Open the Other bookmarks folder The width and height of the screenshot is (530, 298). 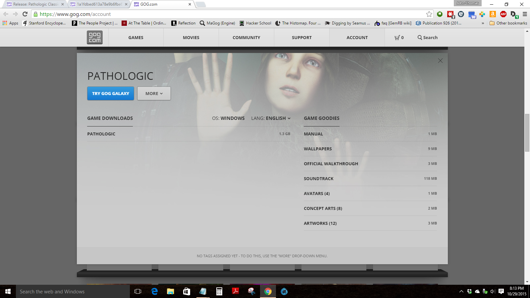tap(508, 23)
